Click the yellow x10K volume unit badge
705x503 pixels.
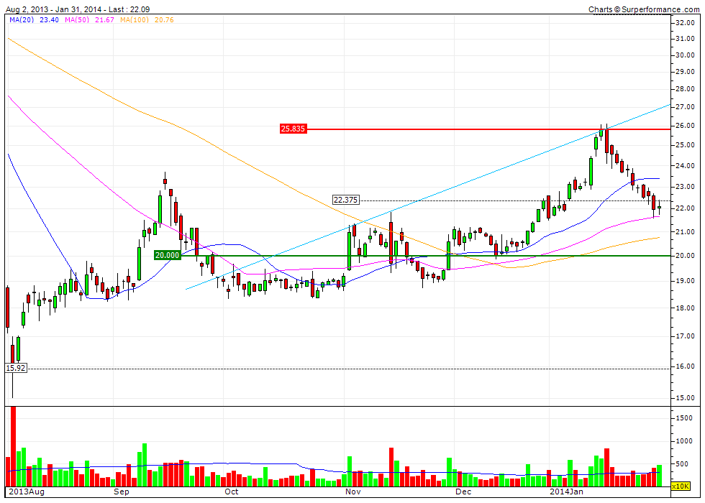[680, 486]
